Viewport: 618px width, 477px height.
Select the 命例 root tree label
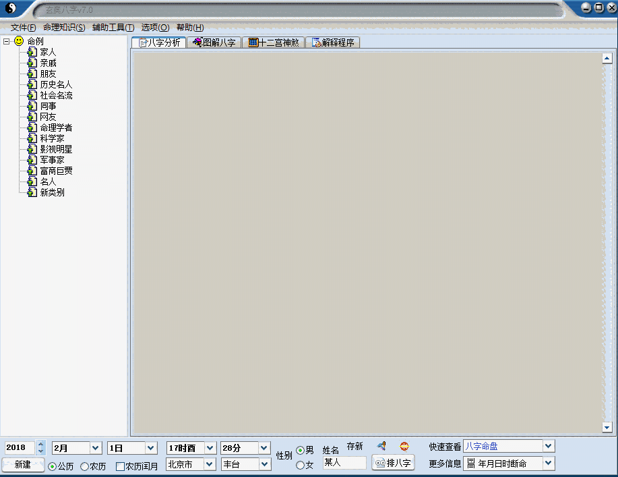pos(36,41)
